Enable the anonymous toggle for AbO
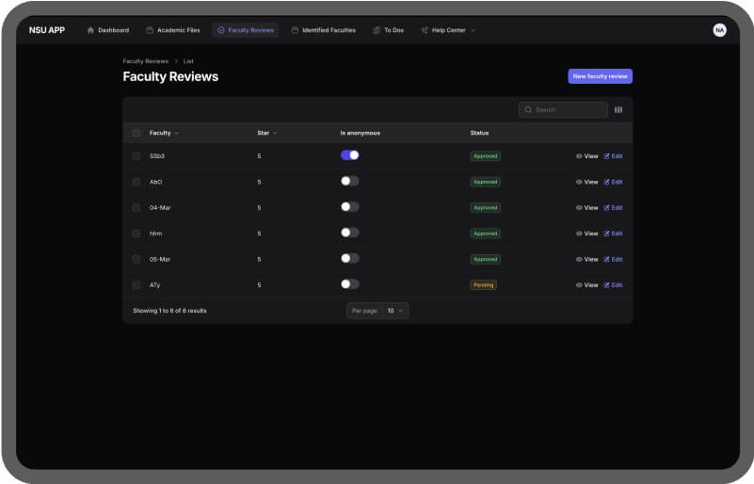The width and height of the screenshot is (754, 484). (x=349, y=182)
